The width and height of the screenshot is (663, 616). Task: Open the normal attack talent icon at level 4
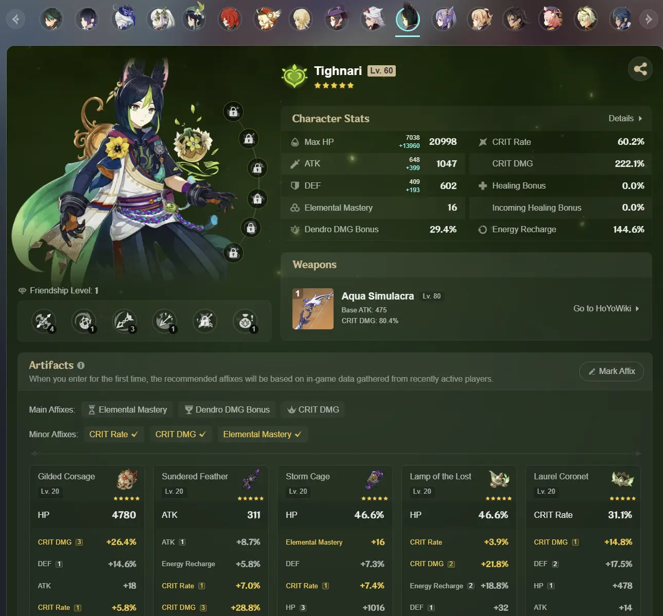(x=44, y=321)
